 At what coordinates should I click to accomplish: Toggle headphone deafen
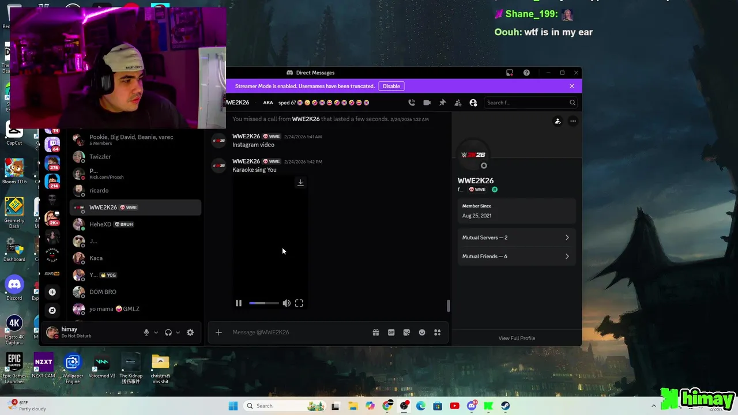(x=168, y=333)
